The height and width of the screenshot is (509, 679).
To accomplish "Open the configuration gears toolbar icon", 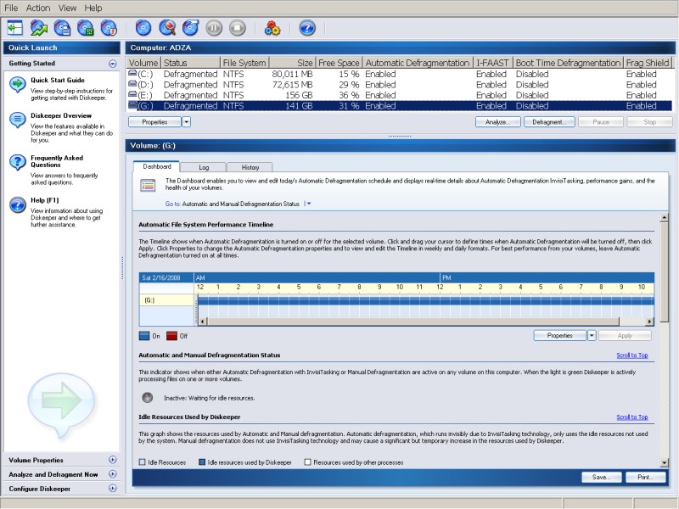I will (272, 29).
